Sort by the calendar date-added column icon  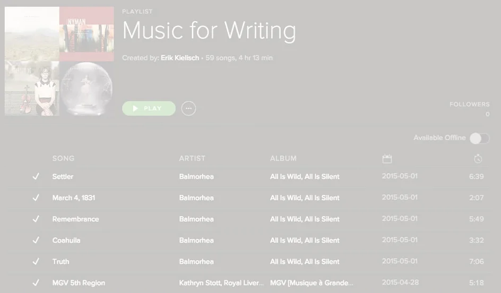(387, 158)
